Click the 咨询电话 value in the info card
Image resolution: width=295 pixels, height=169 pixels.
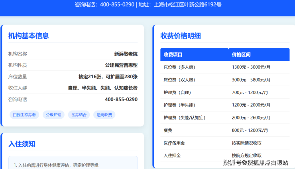(x=121, y=99)
